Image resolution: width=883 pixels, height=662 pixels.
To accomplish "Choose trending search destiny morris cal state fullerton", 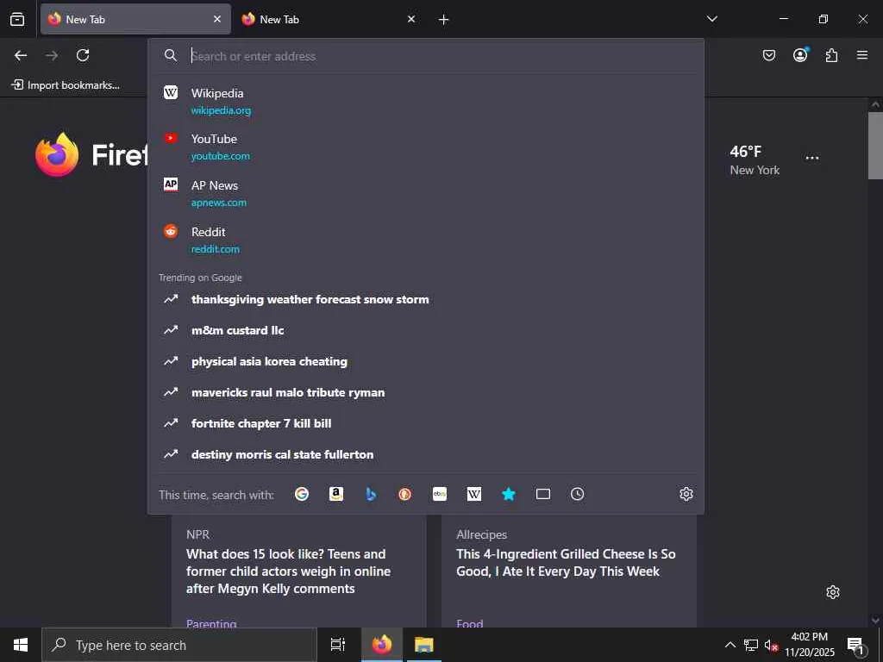I will pyautogui.click(x=426, y=454).
